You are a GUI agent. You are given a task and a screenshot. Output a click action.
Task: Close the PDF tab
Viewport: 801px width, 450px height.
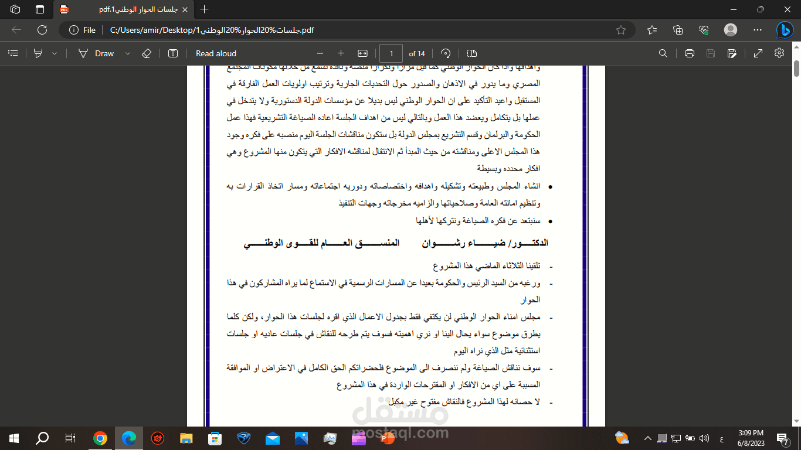click(x=185, y=9)
